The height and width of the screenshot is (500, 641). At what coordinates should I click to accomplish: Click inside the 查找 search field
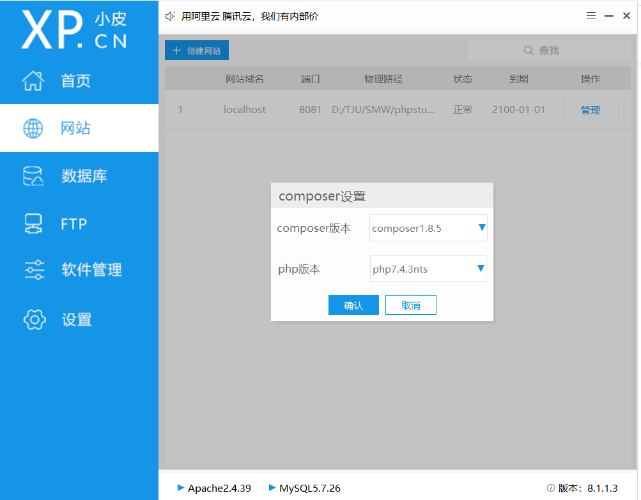click(556, 50)
